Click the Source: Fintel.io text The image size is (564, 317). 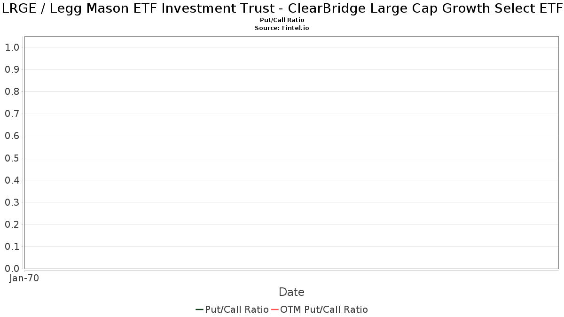282,28
